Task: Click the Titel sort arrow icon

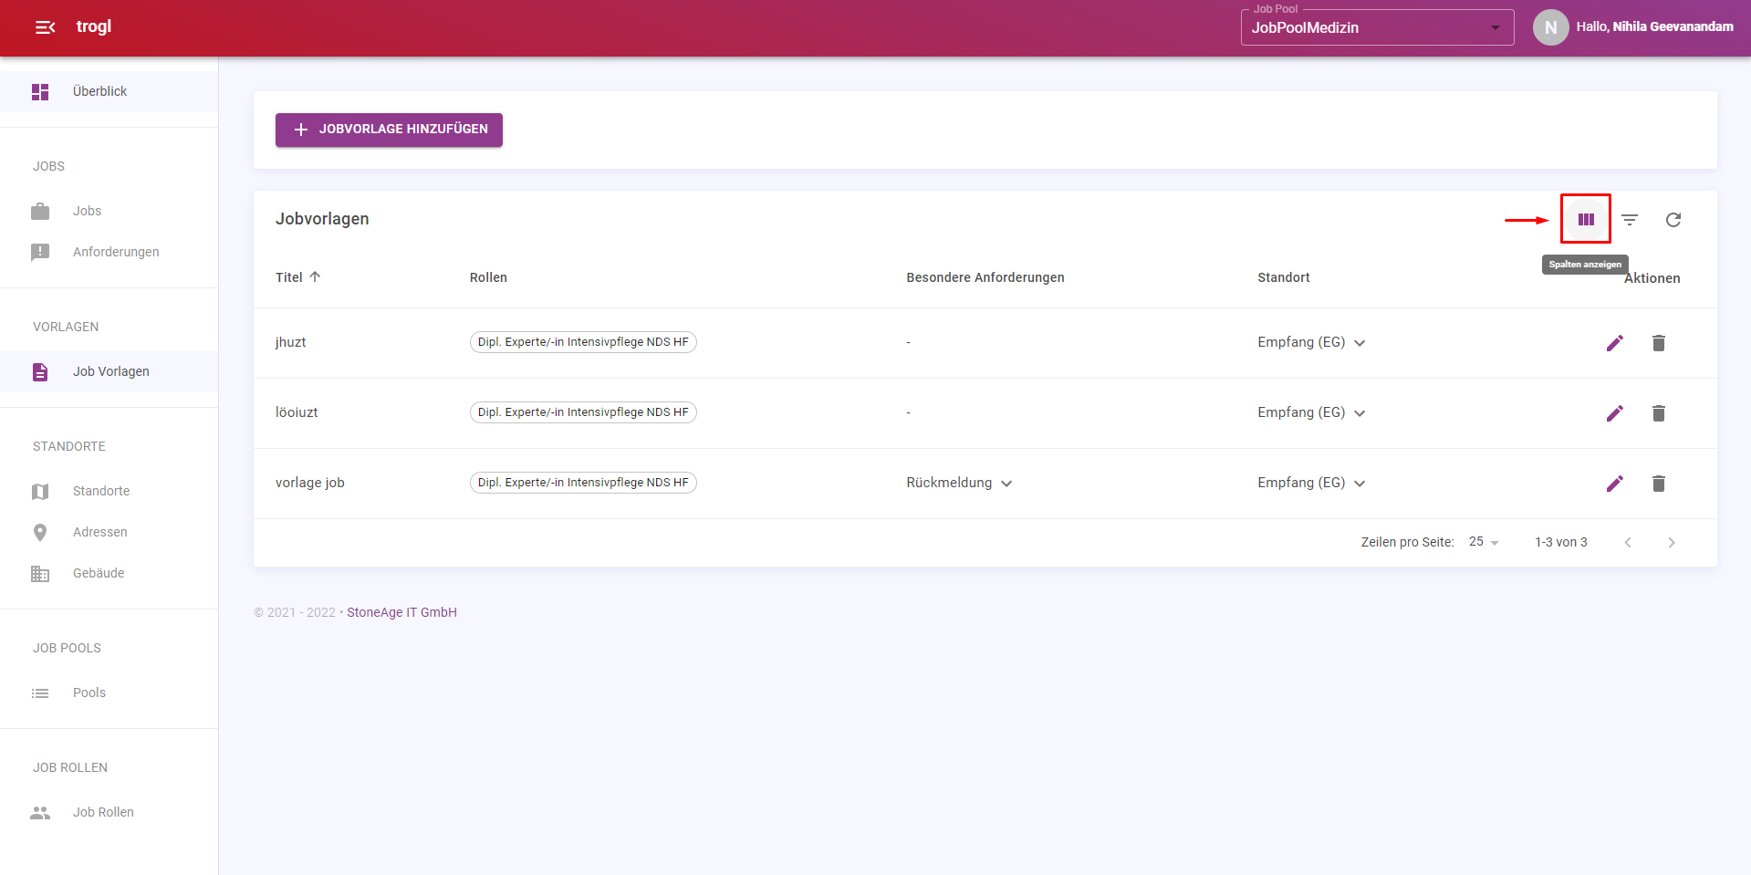Action: pos(315,276)
